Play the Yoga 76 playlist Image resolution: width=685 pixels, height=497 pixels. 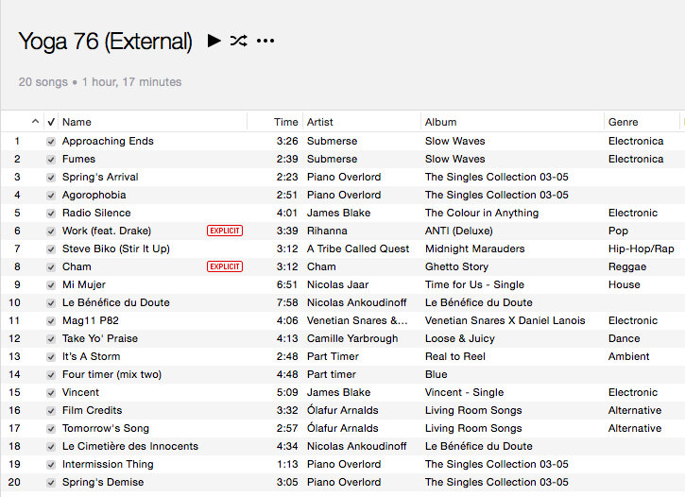tap(214, 41)
